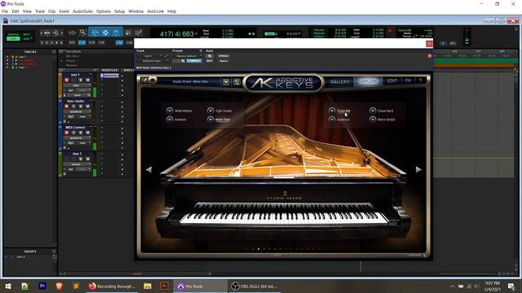
Task: Click the save preset icon in Addictive Keys
Action: 237,81
